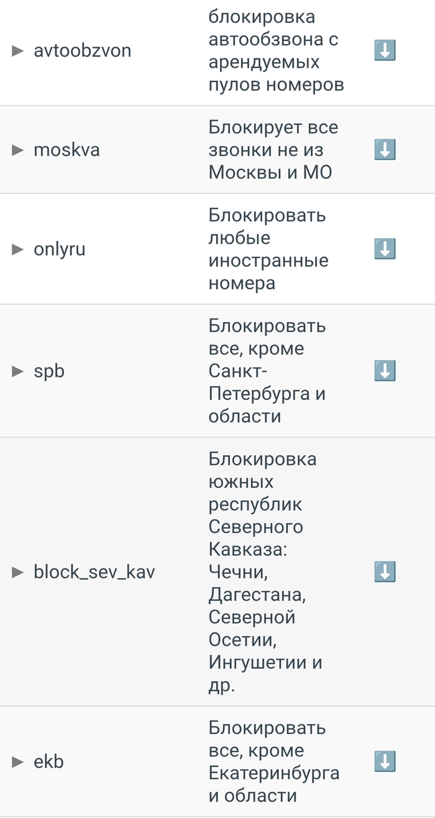
Task: Download the block_sev_kav list
Action: pos(385,572)
